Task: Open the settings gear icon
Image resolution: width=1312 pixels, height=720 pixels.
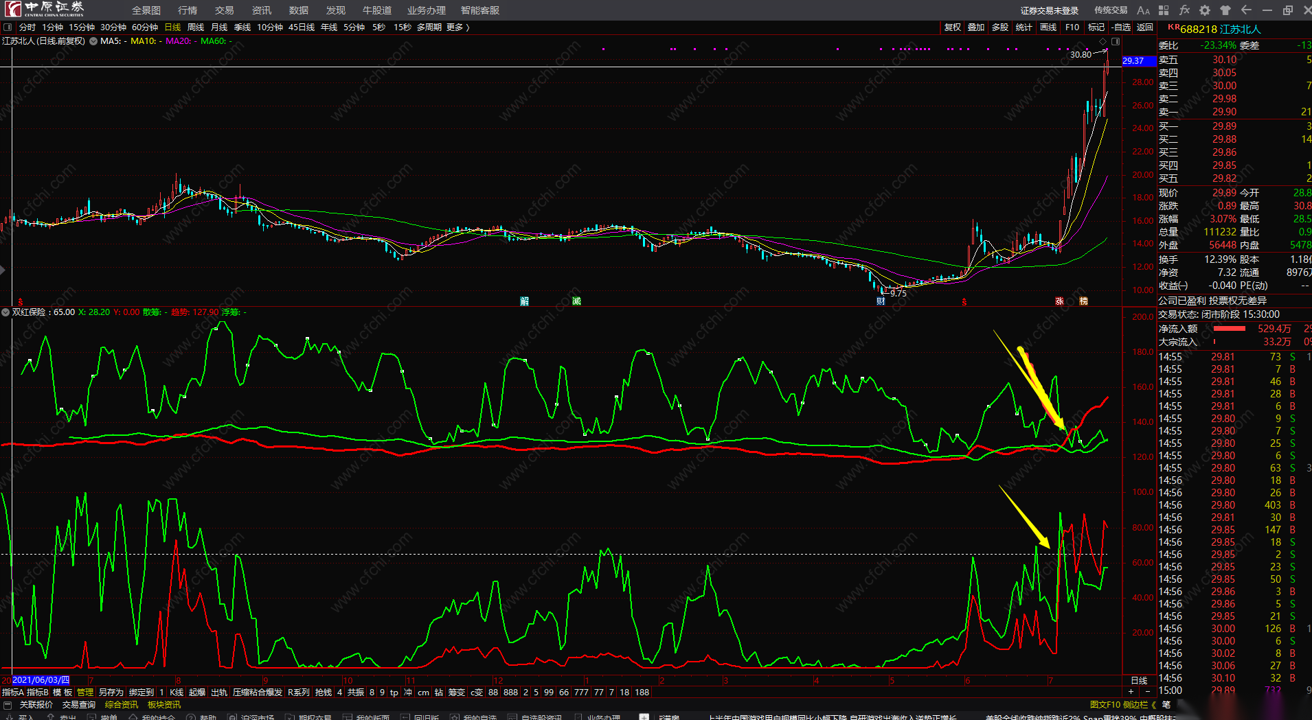Action: tap(1204, 10)
